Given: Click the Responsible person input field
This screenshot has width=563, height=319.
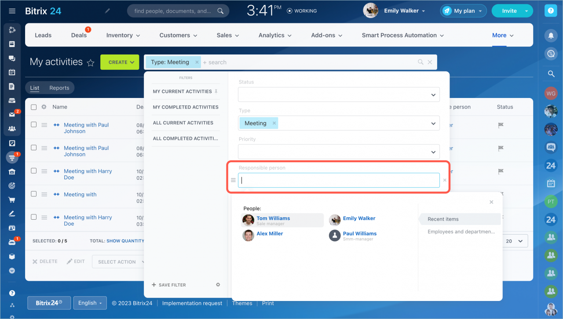Looking at the screenshot, I should [x=339, y=180].
